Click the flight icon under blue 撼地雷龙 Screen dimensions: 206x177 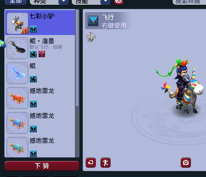(x=33, y=129)
